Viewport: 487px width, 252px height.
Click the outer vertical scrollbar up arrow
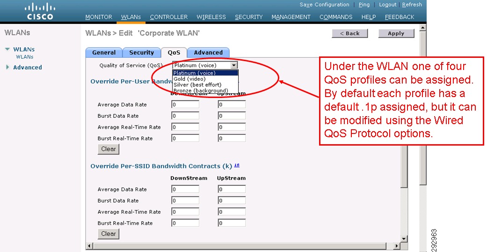423,28
